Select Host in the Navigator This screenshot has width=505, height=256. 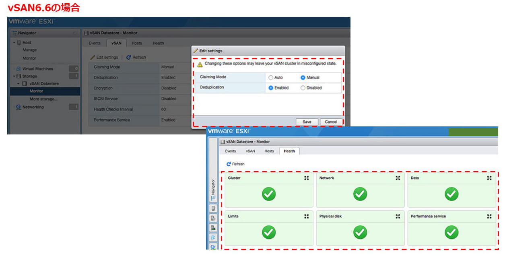point(27,42)
